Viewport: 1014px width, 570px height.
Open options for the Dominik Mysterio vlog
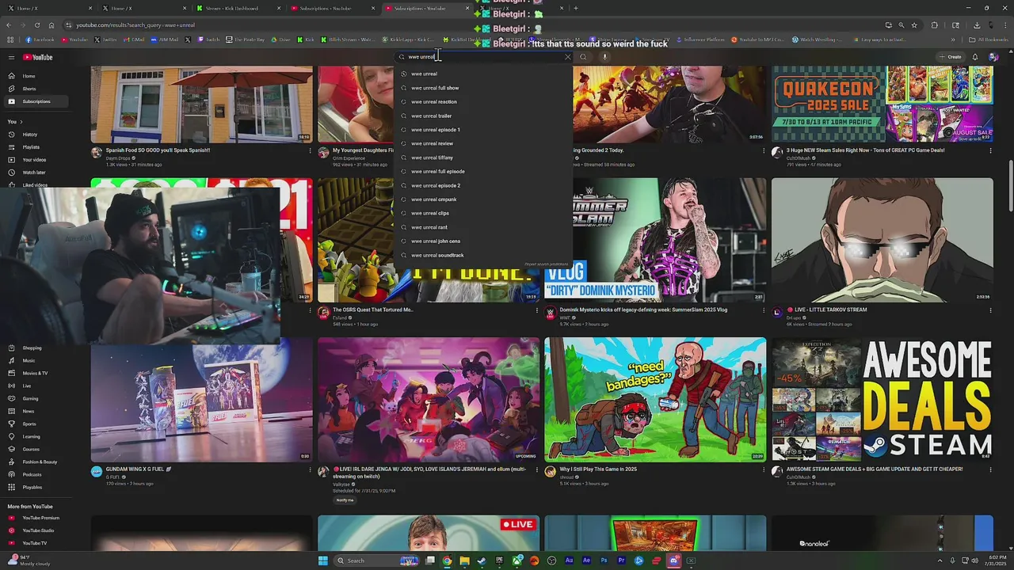click(764, 310)
